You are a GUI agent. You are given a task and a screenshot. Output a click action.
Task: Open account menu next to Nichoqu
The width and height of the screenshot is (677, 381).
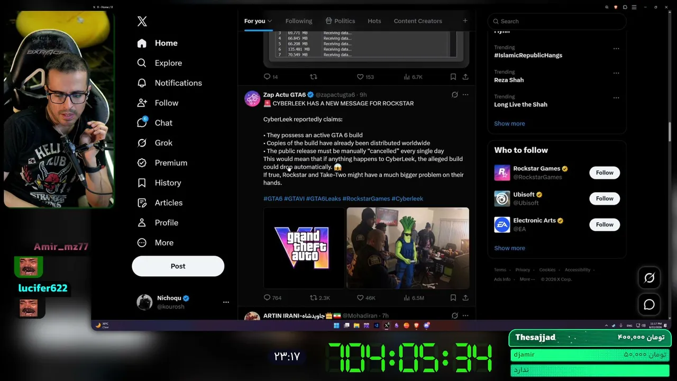pos(226,302)
